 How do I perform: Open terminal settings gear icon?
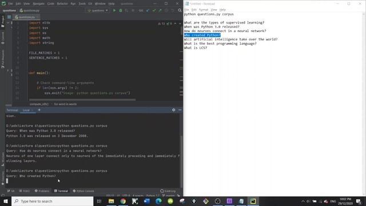pyautogui.click(x=174, y=110)
